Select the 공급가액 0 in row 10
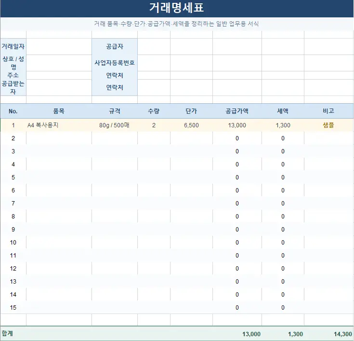Viewport: 354px width, 341px height. click(x=237, y=243)
